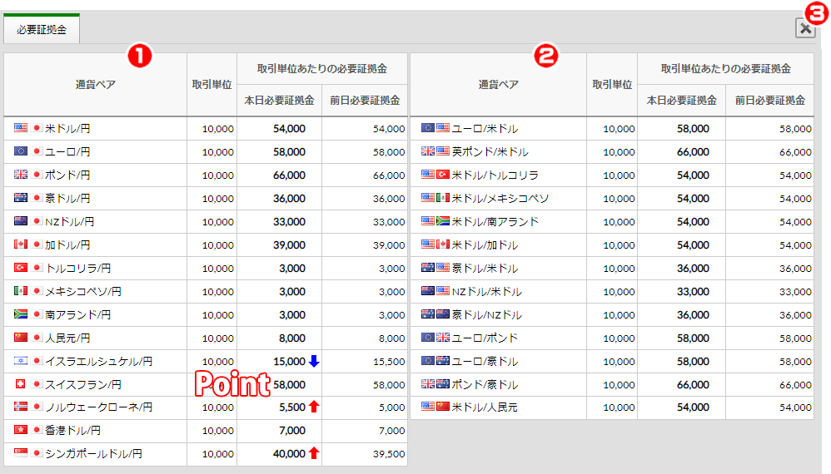Select the 英ポンド/米ドル currency pair

[490, 152]
